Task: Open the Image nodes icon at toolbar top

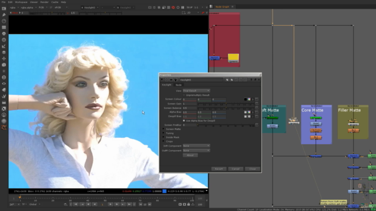Action: (4, 9)
